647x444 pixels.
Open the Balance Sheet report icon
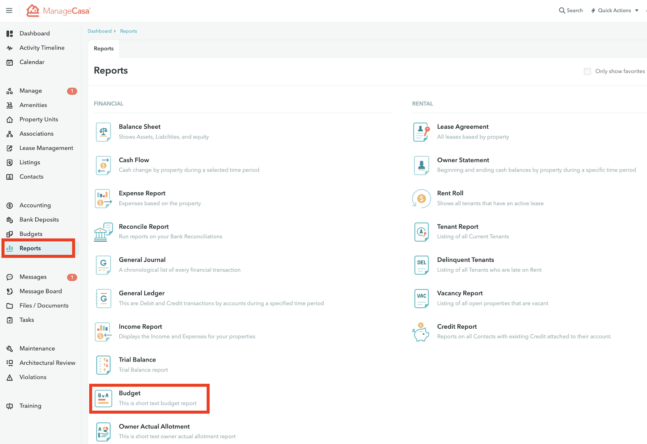click(x=103, y=132)
